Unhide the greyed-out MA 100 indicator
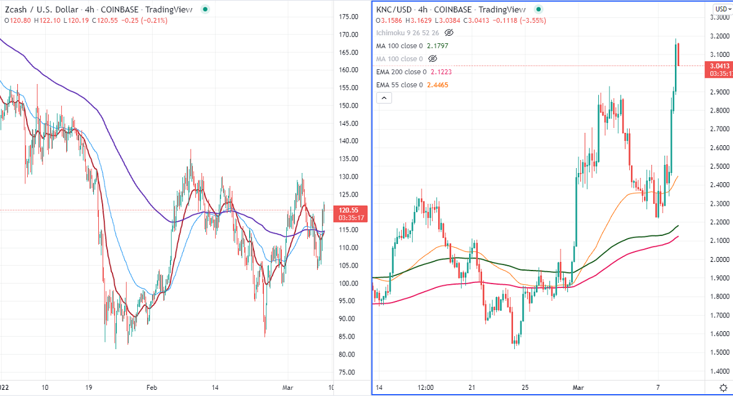The image size is (733, 396). tap(433, 59)
